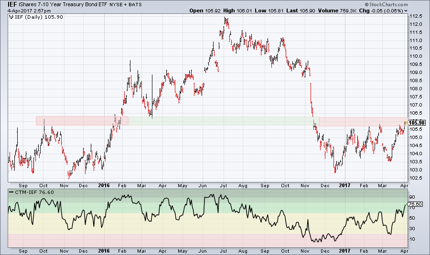Viewport: 430px width, 255px height.
Task: Click the 10 level on CTM indicator axis
Action: 412,239
